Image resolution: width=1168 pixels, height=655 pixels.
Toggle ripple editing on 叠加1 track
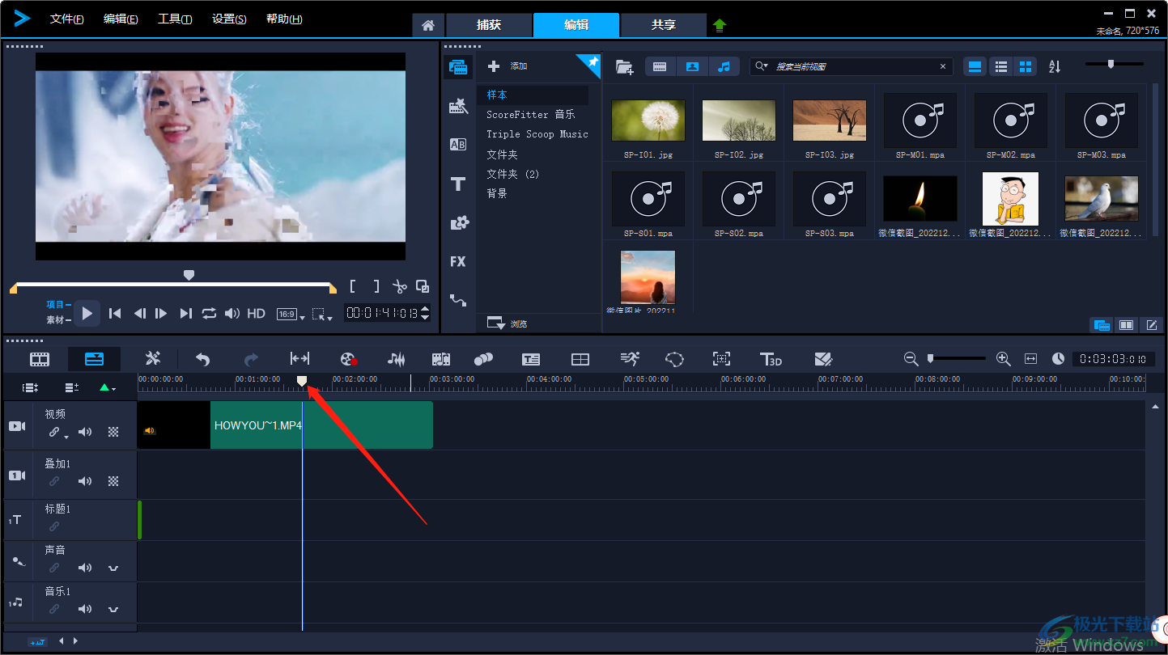coord(54,481)
